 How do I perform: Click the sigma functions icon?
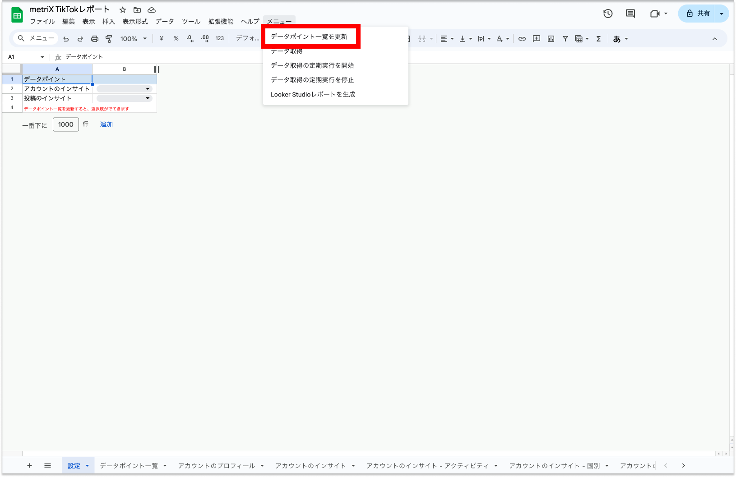coord(599,39)
